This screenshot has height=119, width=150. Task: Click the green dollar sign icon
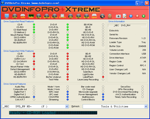pos(143,16)
